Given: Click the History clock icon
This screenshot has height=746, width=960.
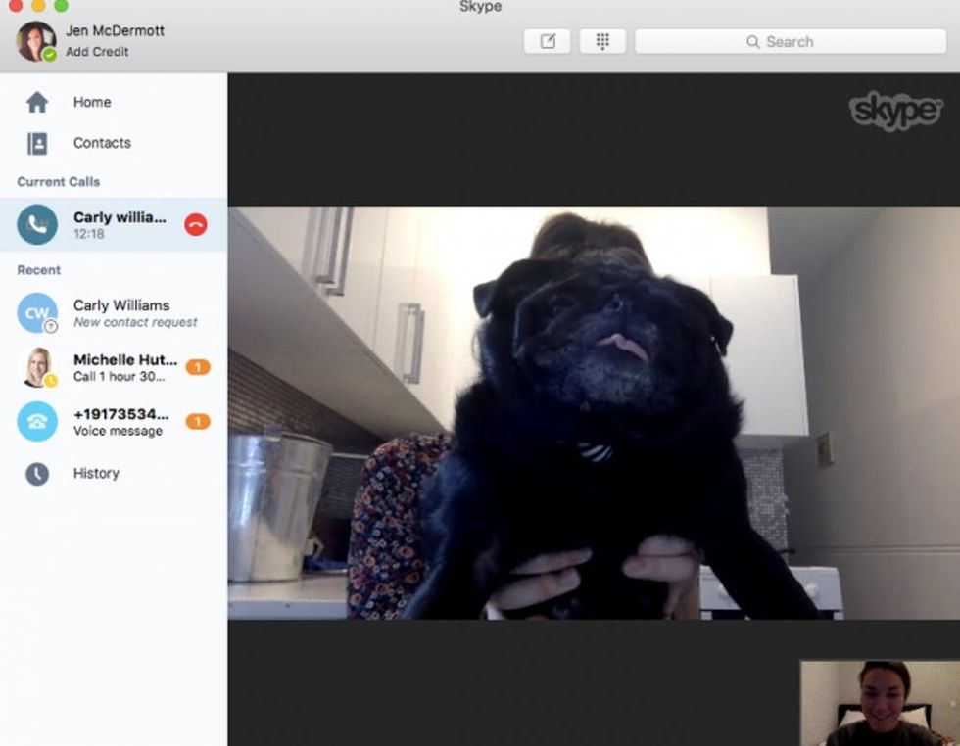Looking at the screenshot, I should pyautogui.click(x=37, y=474).
